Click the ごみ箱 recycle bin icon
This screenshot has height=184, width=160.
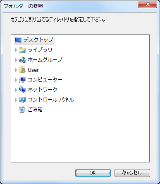click(x=22, y=110)
